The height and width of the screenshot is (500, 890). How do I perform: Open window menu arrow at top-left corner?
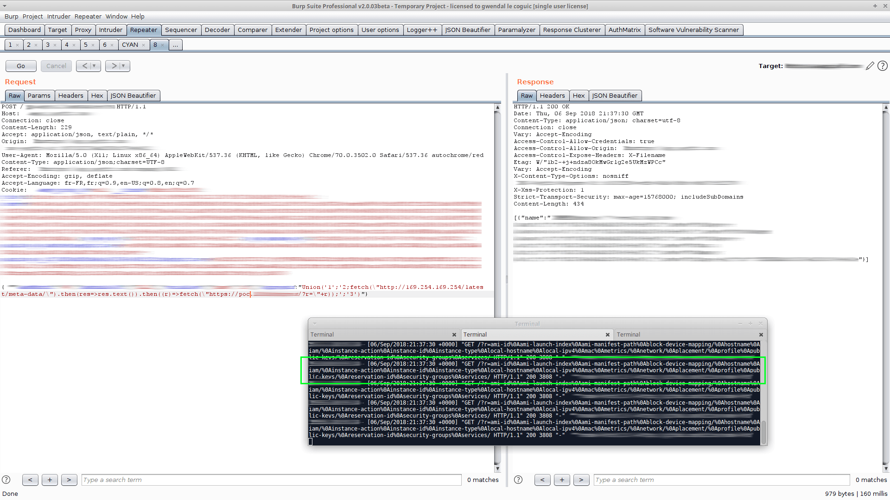(5, 6)
